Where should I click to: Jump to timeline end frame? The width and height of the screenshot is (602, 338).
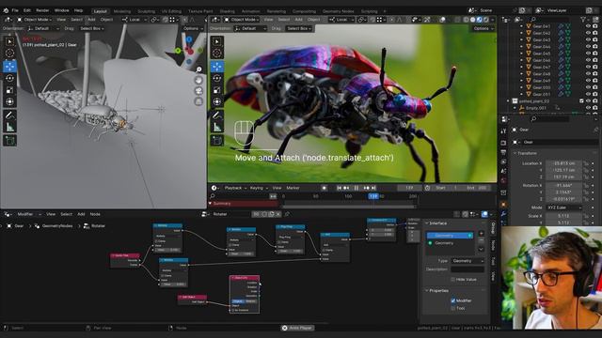tap(373, 188)
